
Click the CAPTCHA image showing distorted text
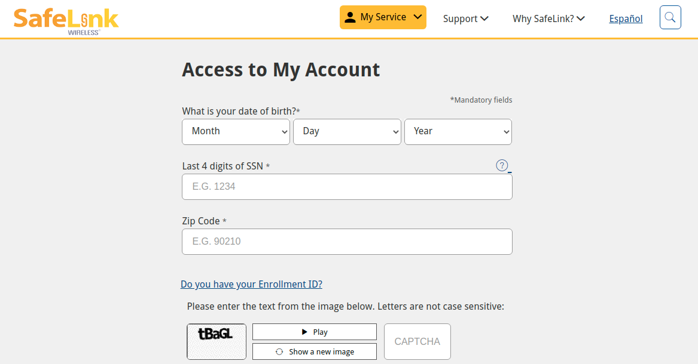[x=216, y=341]
